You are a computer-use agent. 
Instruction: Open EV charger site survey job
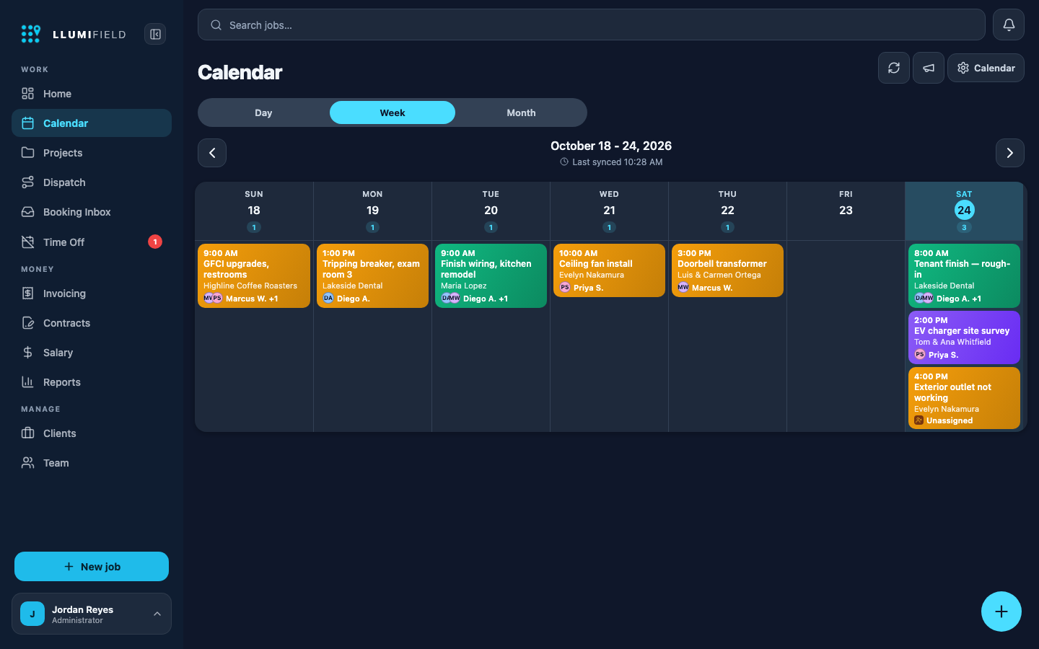964,337
